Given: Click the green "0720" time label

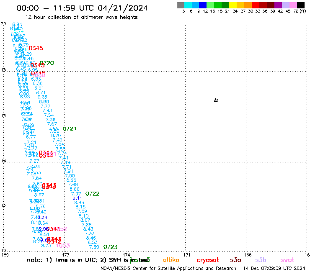Looking at the screenshot, I should tap(47, 63).
